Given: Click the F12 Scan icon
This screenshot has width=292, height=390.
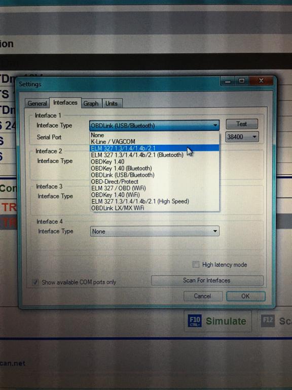Looking at the screenshot, I should tap(268, 321).
